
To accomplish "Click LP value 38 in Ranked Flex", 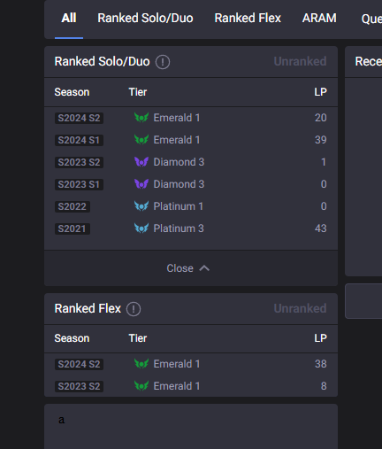I will [320, 364].
